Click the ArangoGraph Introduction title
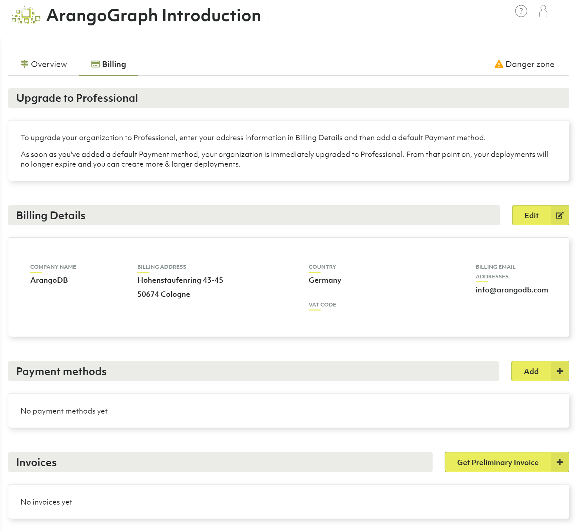579x531 pixels. pyautogui.click(x=154, y=15)
